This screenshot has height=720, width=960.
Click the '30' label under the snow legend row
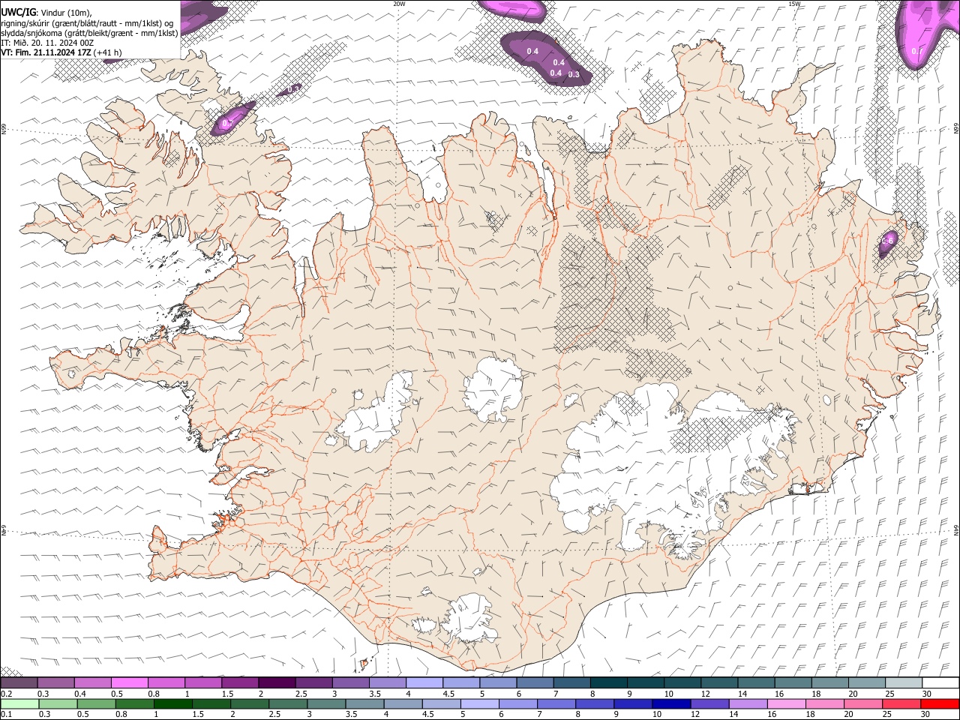(927, 694)
